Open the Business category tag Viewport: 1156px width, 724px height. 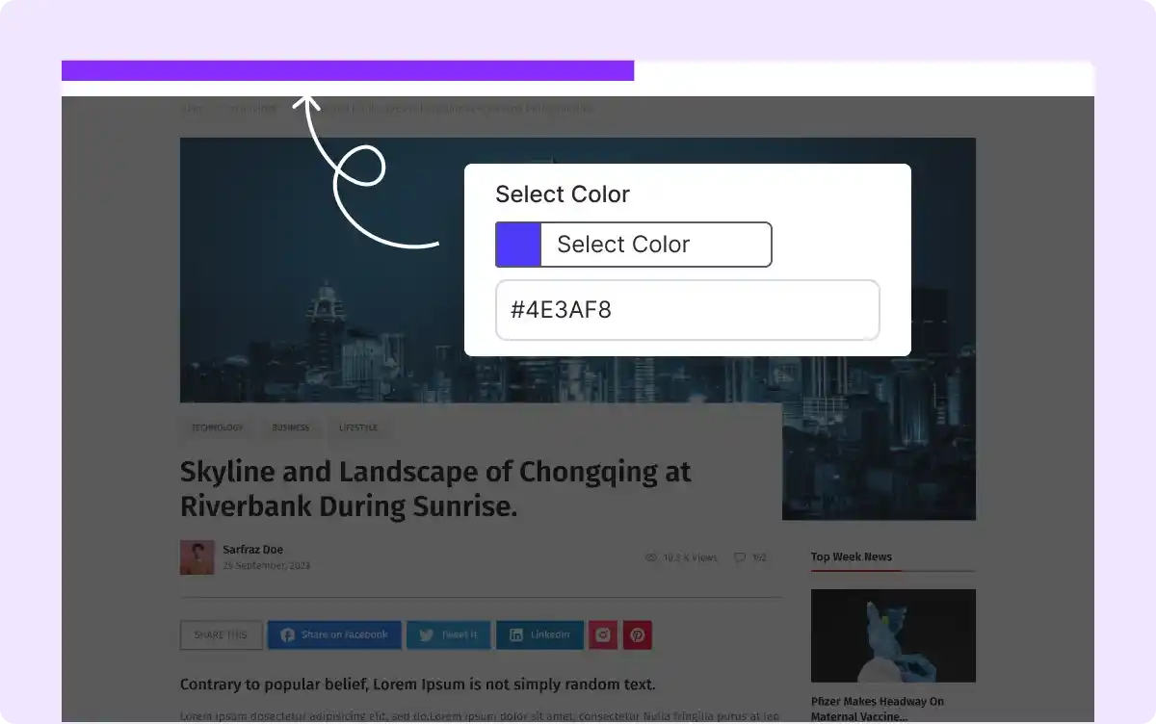click(291, 427)
